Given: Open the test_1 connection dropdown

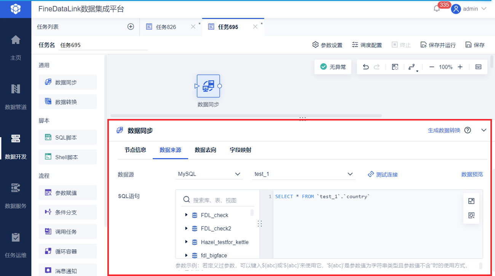Looking at the screenshot, I should pyautogui.click(x=303, y=174).
